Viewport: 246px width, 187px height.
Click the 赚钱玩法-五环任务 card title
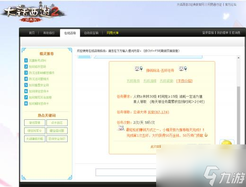(x=160, y=71)
